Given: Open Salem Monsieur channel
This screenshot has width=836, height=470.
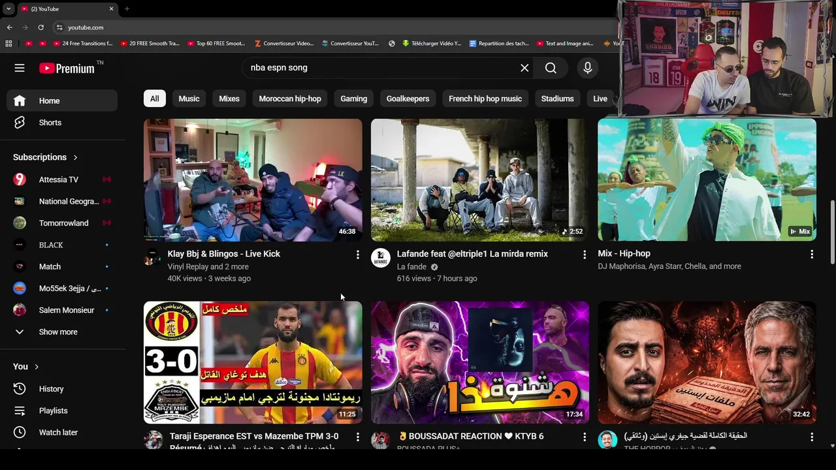Looking at the screenshot, I should point(62,310).
